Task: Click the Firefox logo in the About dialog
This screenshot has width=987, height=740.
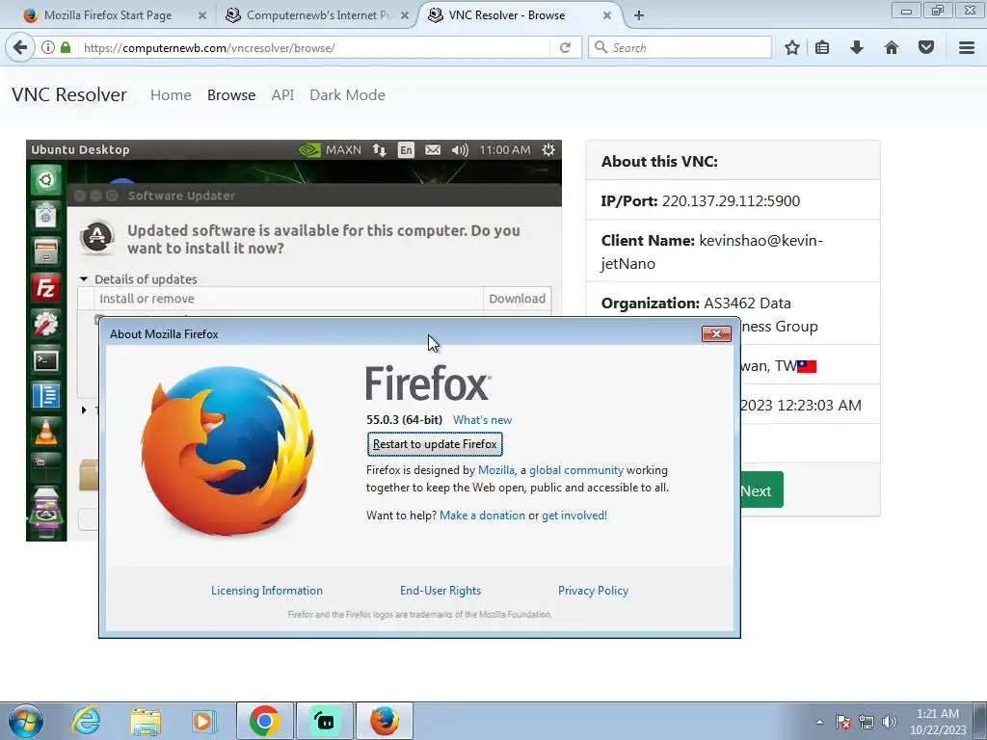Action: point(227,451)
